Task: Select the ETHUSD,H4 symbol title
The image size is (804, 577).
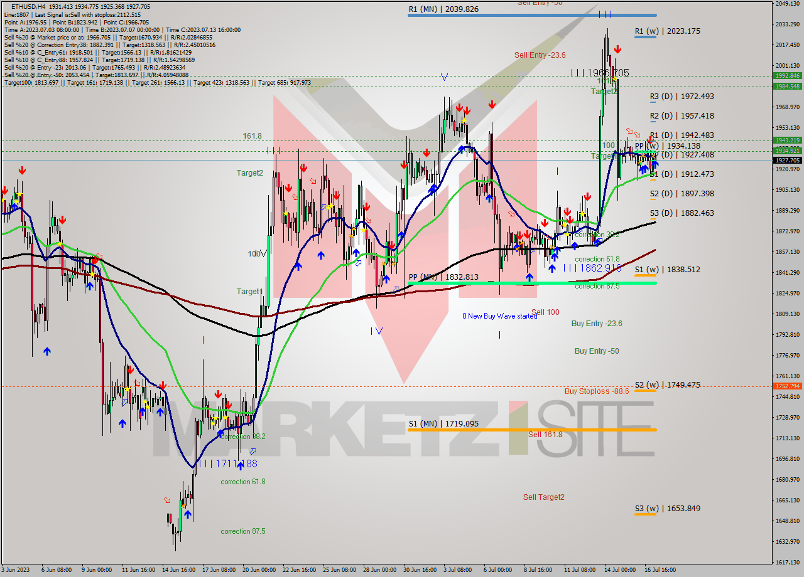Action: point(28,6)
